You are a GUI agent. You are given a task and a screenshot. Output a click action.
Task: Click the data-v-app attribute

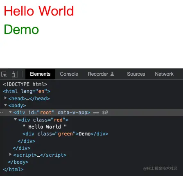tap(72, 113)
